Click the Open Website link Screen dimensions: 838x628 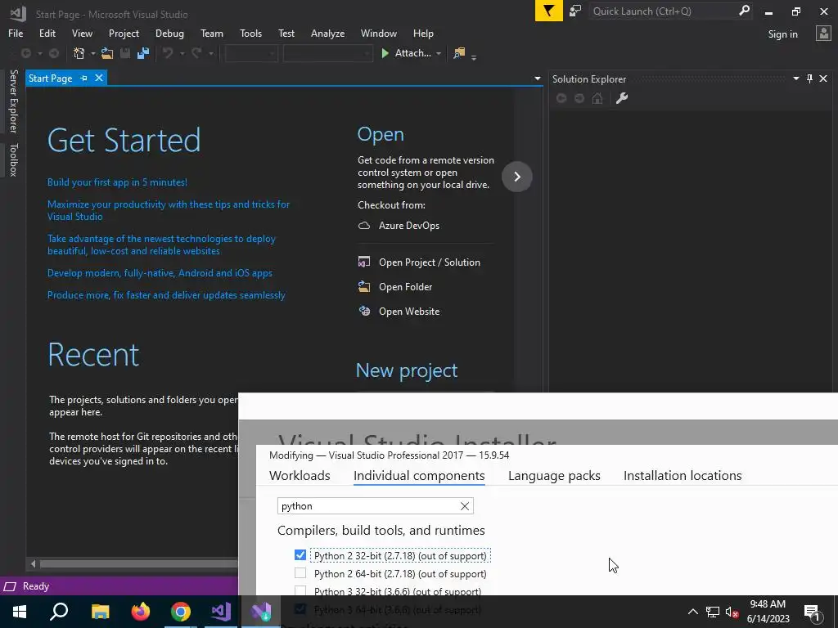[x=409, y=312]
